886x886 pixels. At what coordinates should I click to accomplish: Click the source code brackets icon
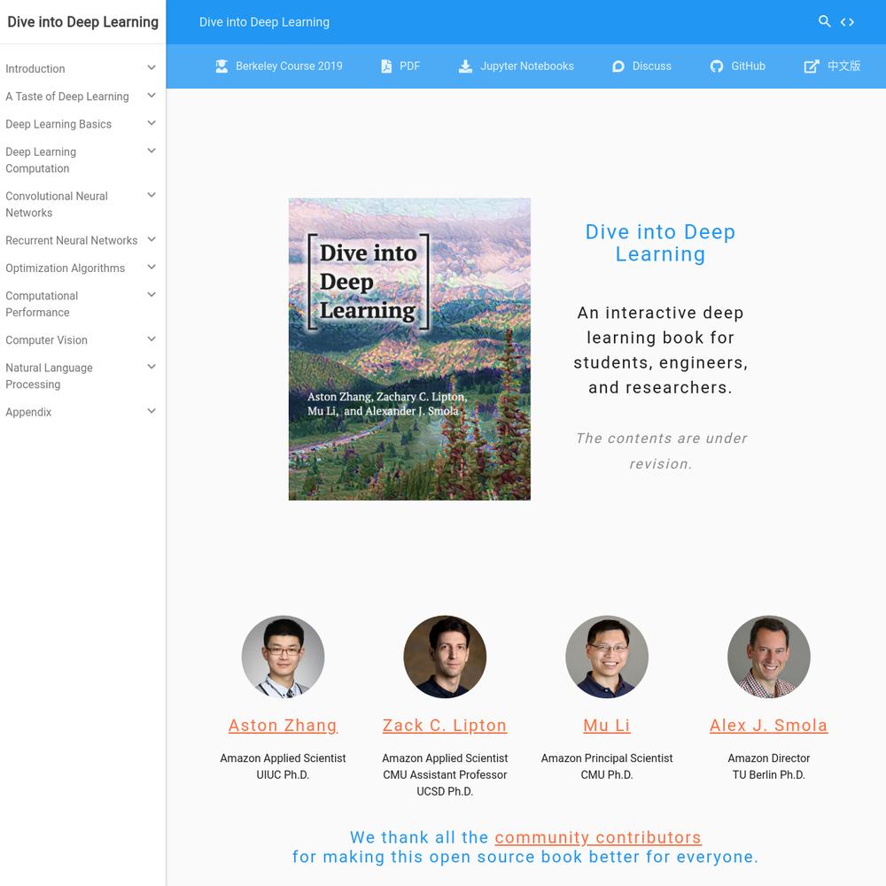847,22
